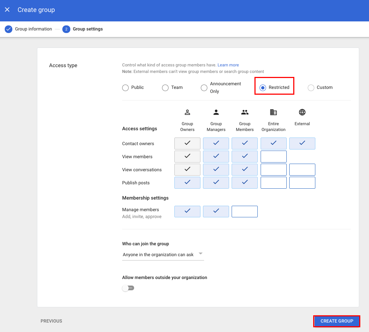Toggle Publish posts for Group Owners
Viewport: 369px width, 332px height.
click(x=187, y=183)
